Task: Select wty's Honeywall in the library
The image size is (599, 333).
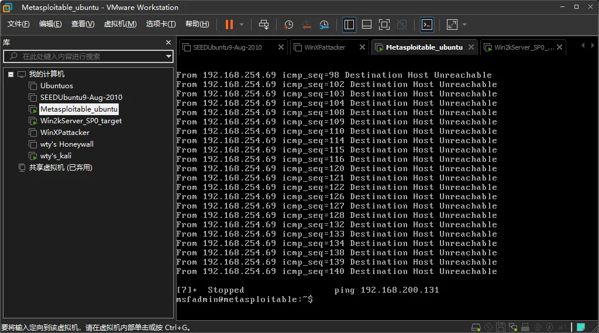Action: 67,144
